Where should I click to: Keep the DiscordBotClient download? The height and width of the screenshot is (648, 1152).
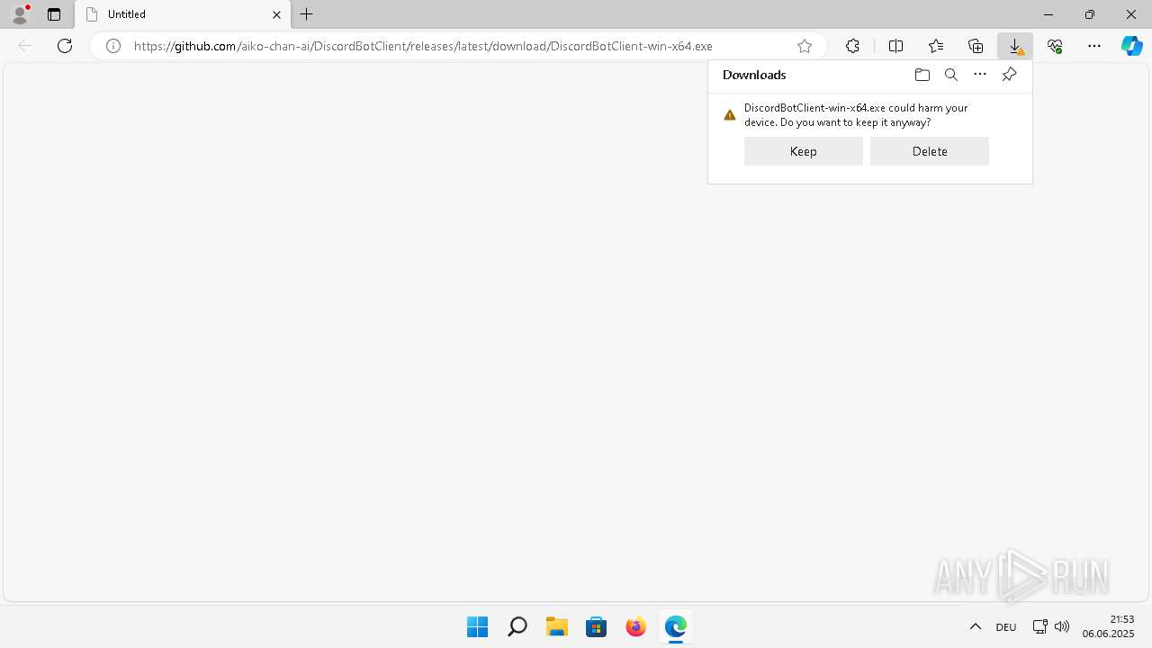803,151
